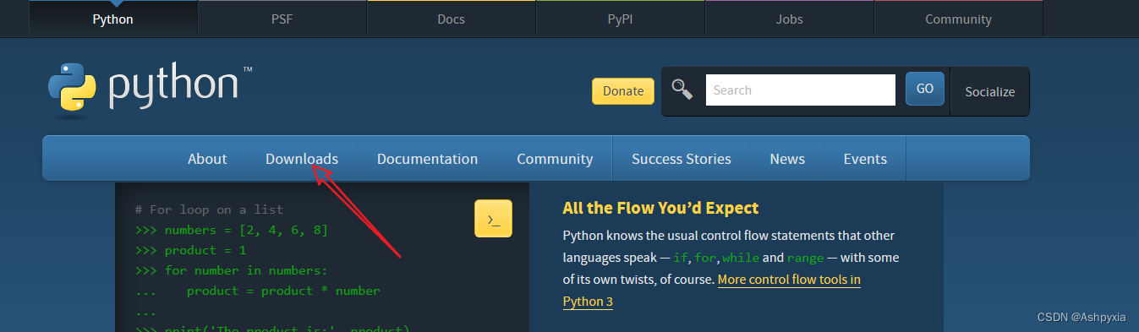Image resolution: width=1139 pixels, height=332 pixels.
Task: Click the GO search button
Action: (x=925, y=89)
